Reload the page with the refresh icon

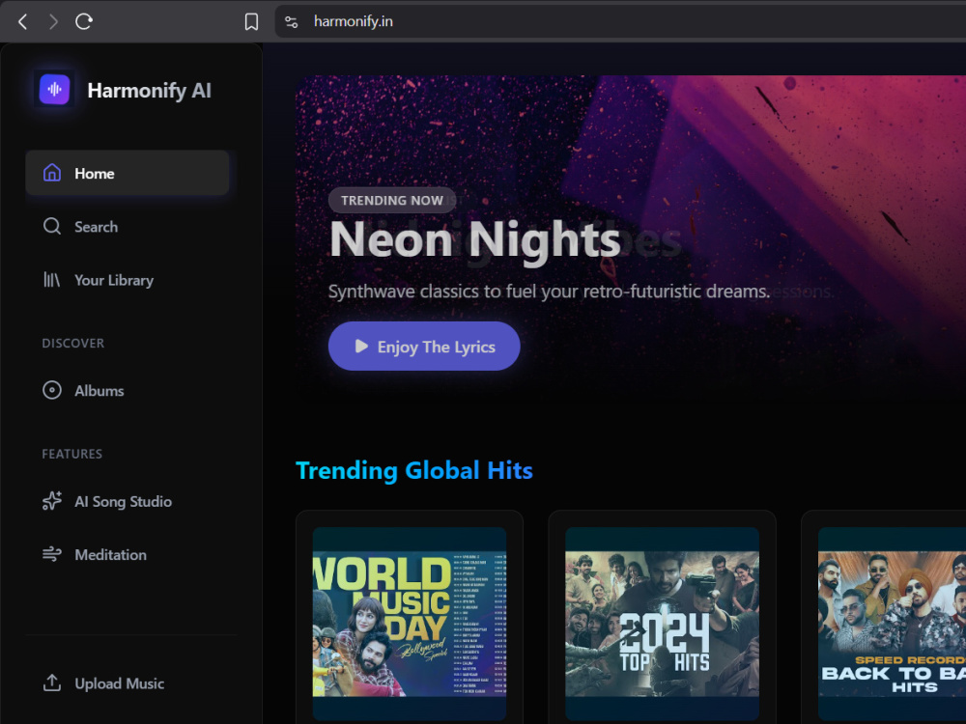pos(84,21)
